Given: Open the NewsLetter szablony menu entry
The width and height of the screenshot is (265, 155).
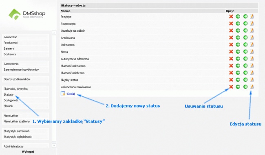Looking at the screenshot, I should 17,121.
